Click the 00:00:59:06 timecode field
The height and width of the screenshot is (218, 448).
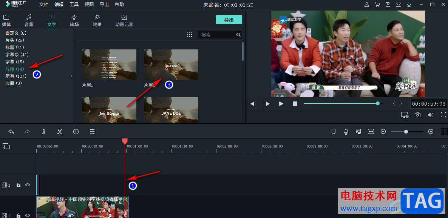click(429, 104)
